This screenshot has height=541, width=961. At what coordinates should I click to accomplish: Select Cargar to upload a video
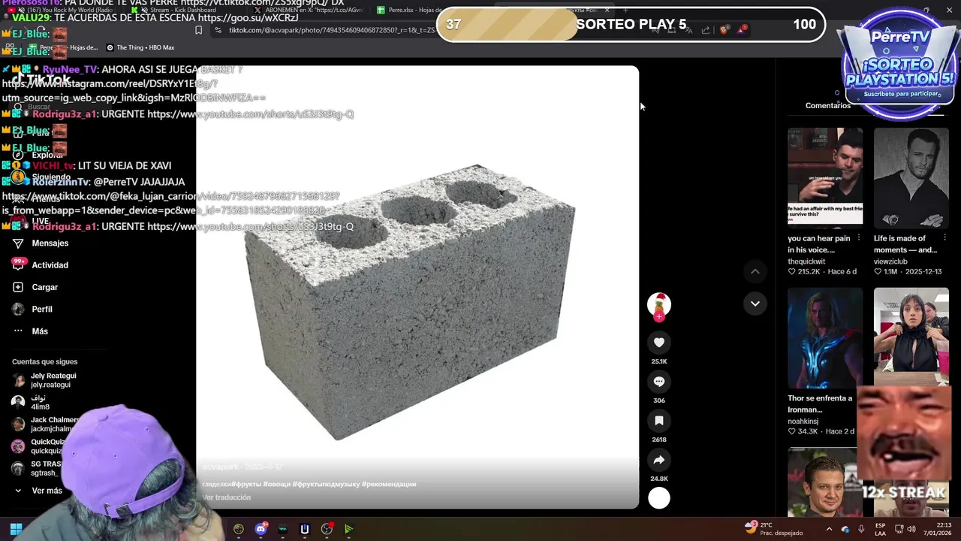click(x=44, y=287)
